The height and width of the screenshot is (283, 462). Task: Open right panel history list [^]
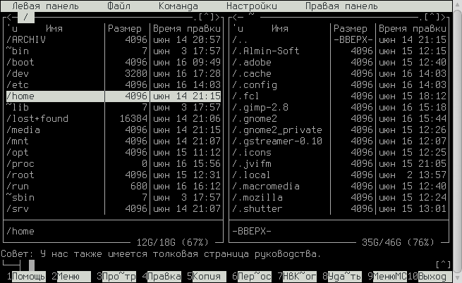pyautogui.click(x=432, y=18)
